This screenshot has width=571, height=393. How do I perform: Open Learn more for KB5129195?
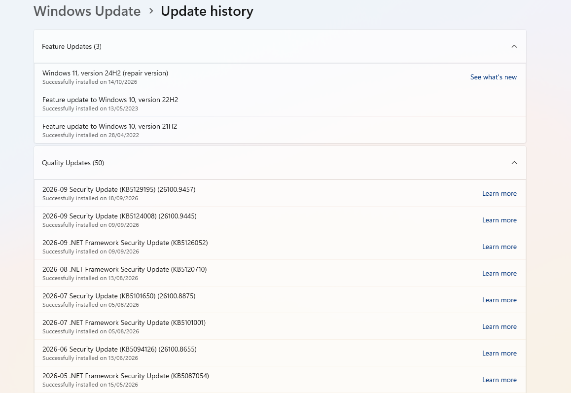pos(500,193)
